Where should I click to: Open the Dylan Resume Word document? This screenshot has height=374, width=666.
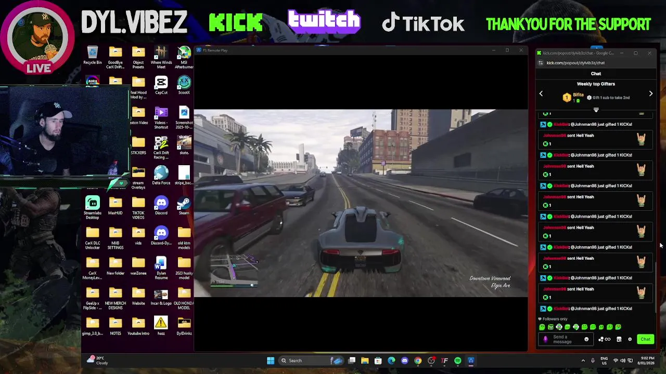coord(161,268)
